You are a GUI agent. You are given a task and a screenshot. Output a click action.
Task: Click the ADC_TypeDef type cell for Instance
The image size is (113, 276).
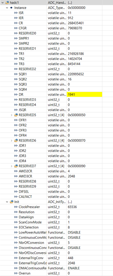tap(57, 8)
